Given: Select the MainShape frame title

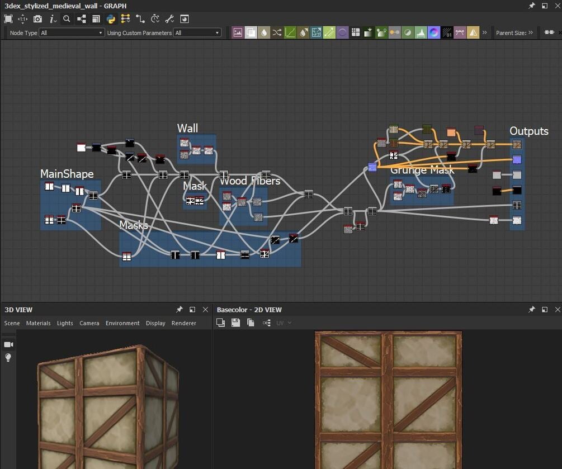Looking at the screenshot, I should [67, 174].
